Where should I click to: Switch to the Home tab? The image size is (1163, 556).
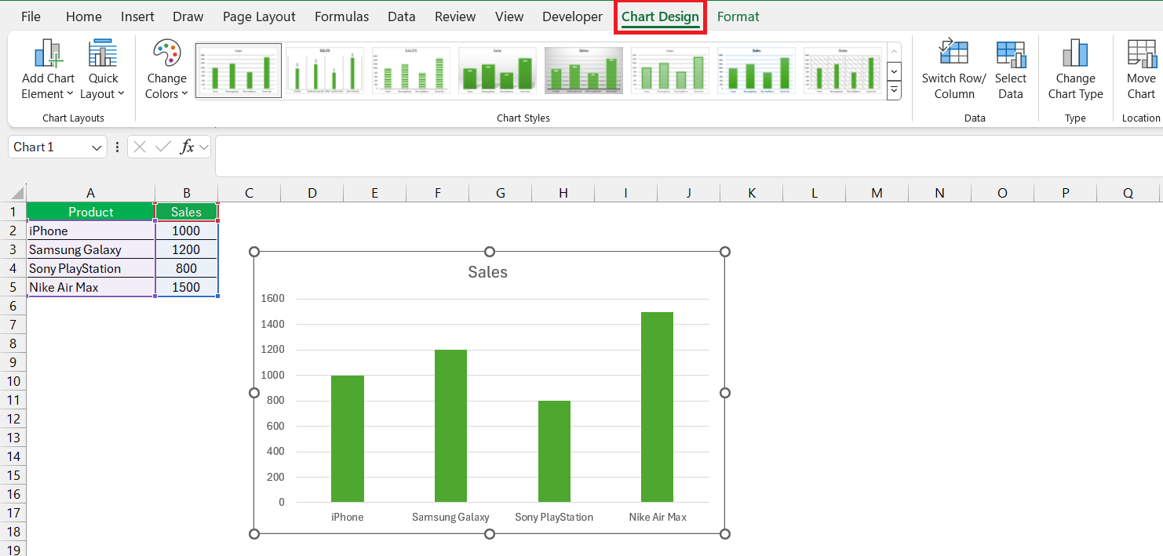pos(84,16)
